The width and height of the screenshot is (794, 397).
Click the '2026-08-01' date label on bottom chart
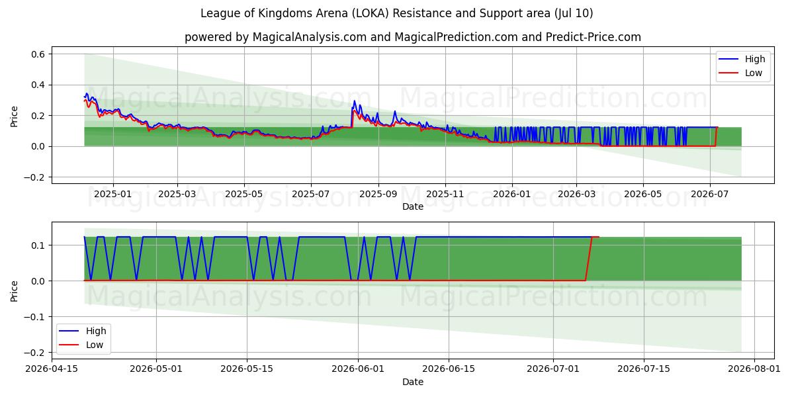click(x=754, y=369)
